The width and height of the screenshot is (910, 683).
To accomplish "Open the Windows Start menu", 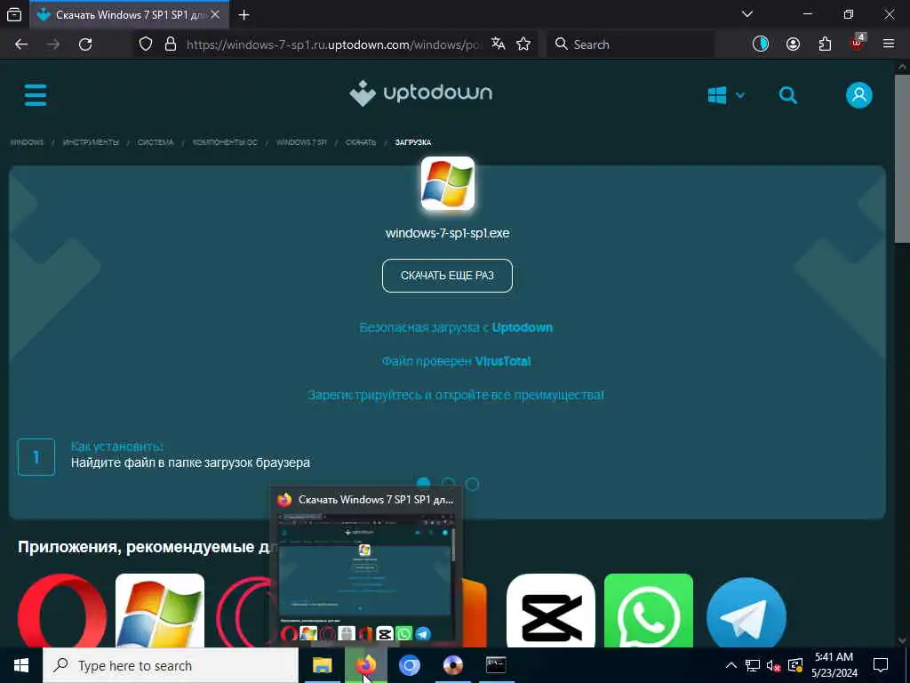I will click(x=21, y=665).
